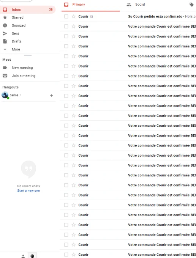The height and width of the screenshot is (258, 196).
Task: Tick checkbox for Su Courir pedido email
Action: point(66,16)
